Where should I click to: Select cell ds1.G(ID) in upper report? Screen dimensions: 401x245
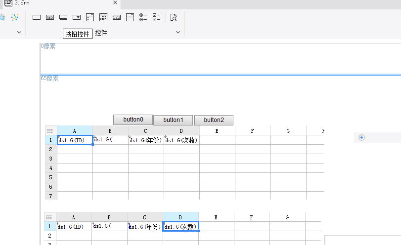coord(75,140)
